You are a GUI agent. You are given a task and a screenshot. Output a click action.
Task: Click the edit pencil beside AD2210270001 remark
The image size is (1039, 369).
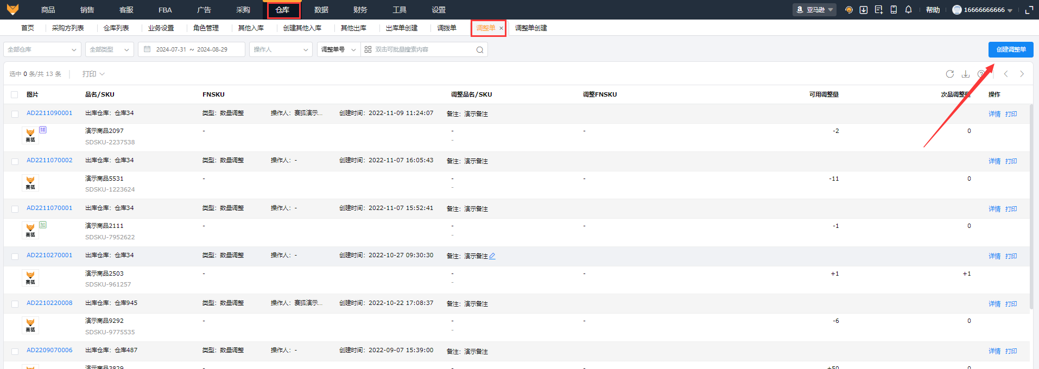coord(492,256)
